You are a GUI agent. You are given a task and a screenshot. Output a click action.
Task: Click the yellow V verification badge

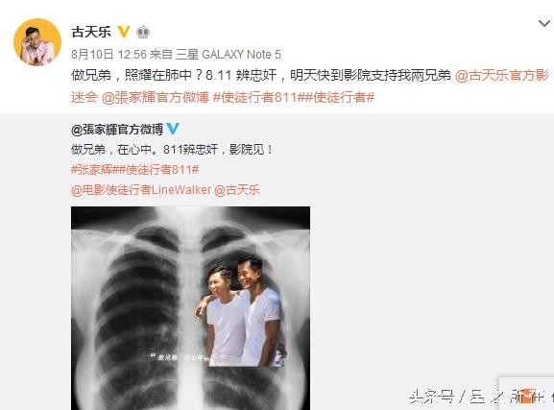click(124, 32)
